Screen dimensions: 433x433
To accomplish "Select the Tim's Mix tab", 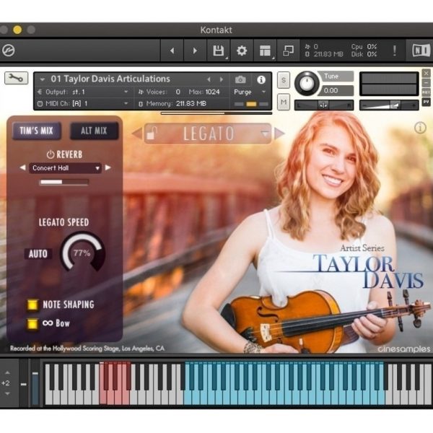I will [37, 131].
